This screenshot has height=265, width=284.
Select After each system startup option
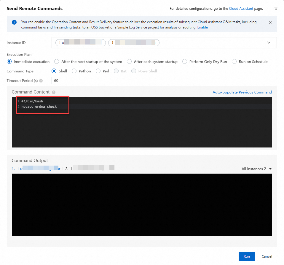(129, 62)
